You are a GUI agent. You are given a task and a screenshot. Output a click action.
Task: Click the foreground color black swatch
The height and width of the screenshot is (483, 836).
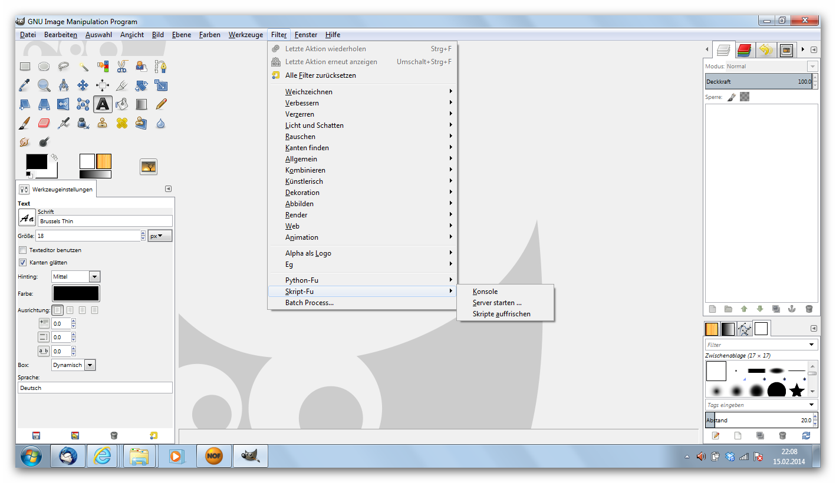pyautogui.click(x=37, y=161)
